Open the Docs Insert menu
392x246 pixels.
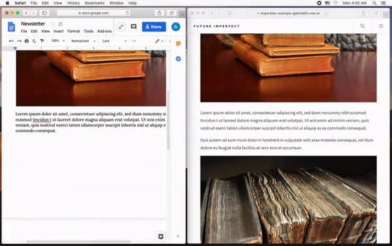point(59,31)
